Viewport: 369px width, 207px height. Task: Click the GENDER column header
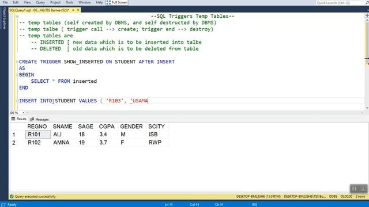(x=131, y=126)
